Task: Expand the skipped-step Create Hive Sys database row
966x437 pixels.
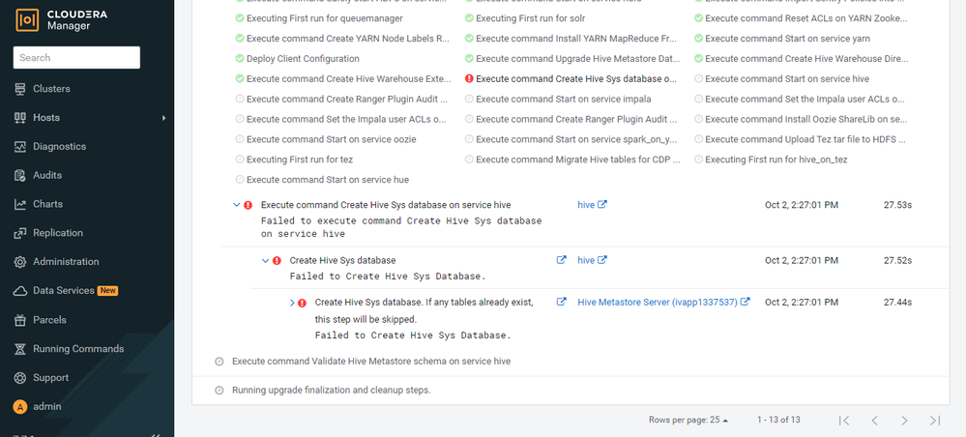Action: (292, 303)
